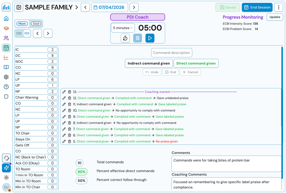Open the sparkle AI assistant icon

[x=6, y=168]
